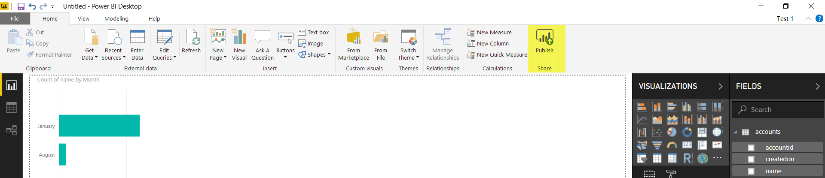Click the Save icon in title bar
This screenshot has height=178, width=825.
coord(21,6)
